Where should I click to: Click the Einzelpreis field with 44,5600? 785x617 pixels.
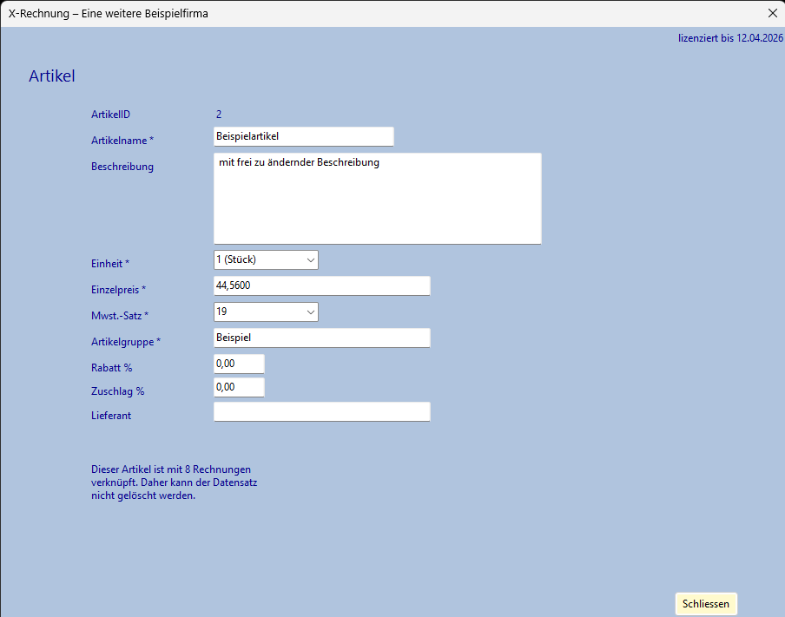[x=321, y=286]
